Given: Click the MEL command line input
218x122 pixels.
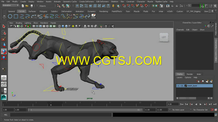Looking at the screenshot, I should pos(61,115).
